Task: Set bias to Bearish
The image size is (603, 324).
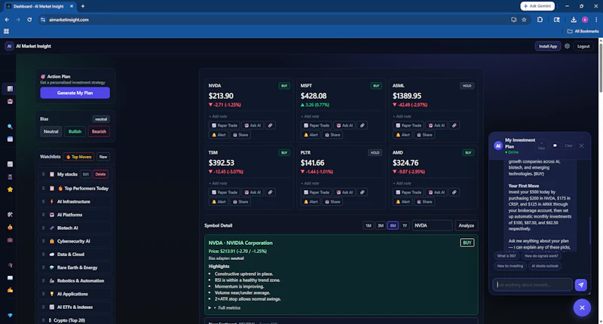Action: coord(99,131)
